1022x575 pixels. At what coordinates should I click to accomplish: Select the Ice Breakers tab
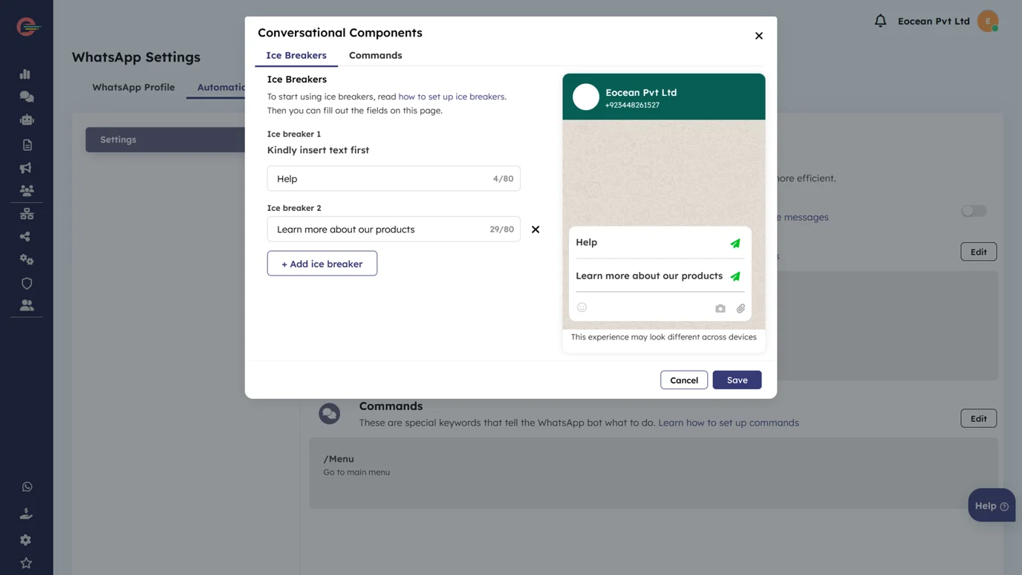pyautogui.click(x=296, y=56)
